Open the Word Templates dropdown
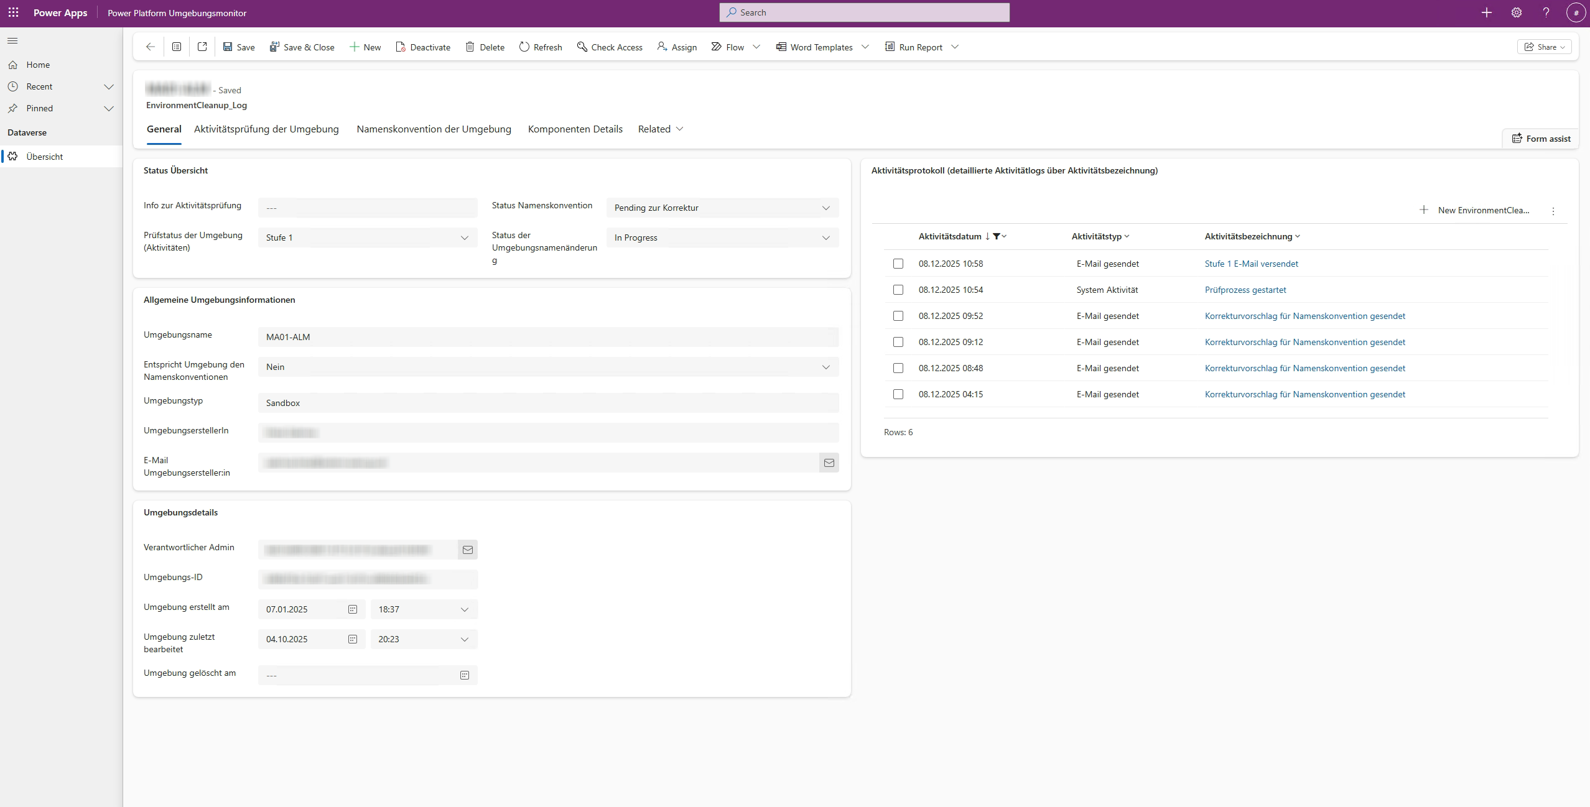 tap(866, 47)
